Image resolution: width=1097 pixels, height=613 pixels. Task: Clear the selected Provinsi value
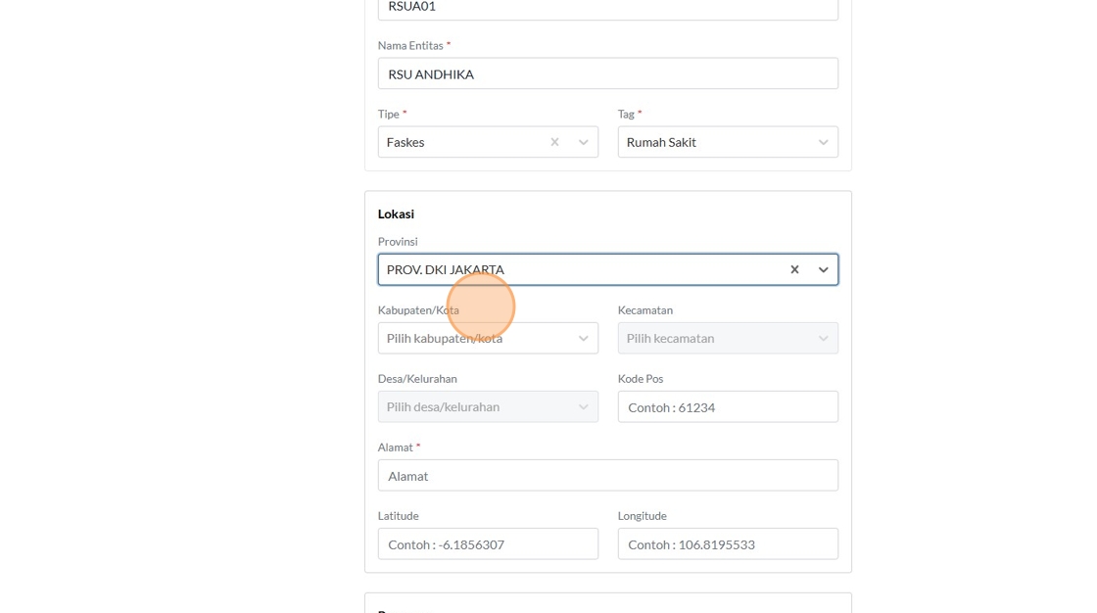coord(794,269)
